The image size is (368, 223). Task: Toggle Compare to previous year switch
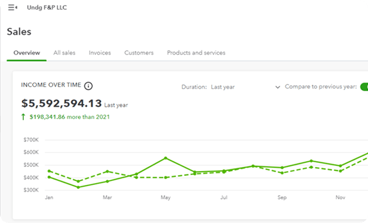pyautogui.click(x=364, y=87)
